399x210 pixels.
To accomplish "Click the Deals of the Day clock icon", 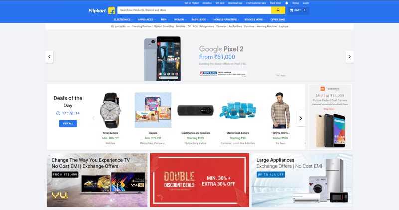I will (58, 113).
